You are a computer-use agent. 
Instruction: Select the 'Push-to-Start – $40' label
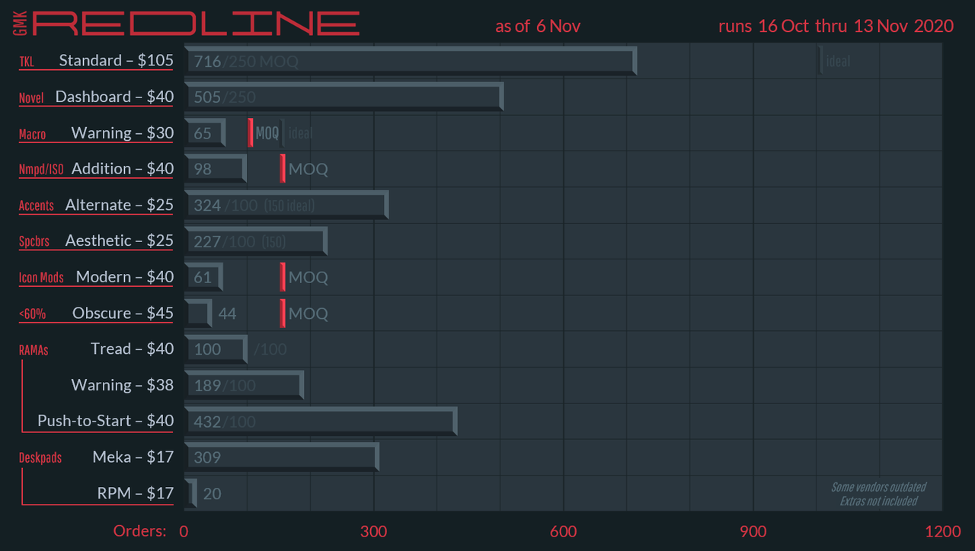105,420
